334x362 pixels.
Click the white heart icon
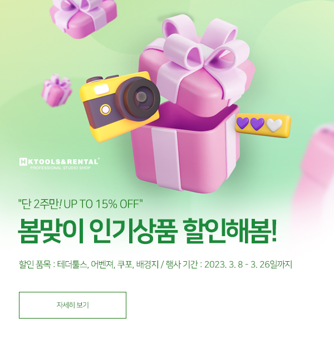pyautogui.click(x=274, y=125)
